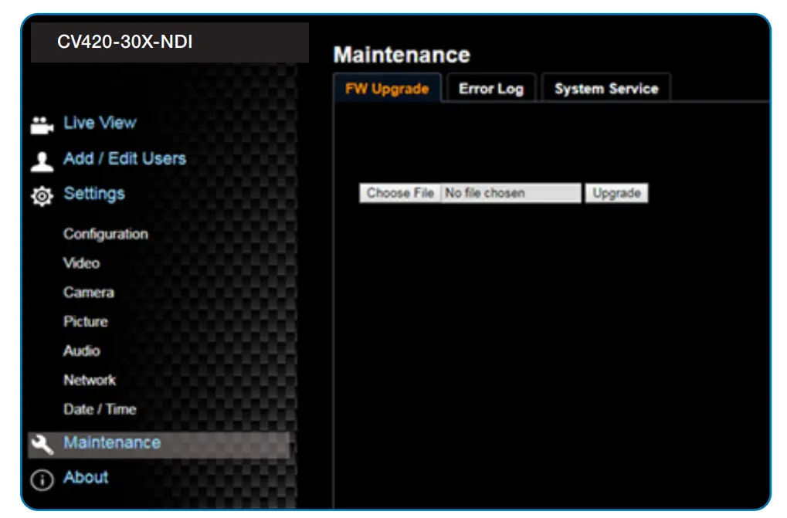The width and height of the screenshot is (787, 518).
Task: Click the Choose File button
Action: coord(399,193)
